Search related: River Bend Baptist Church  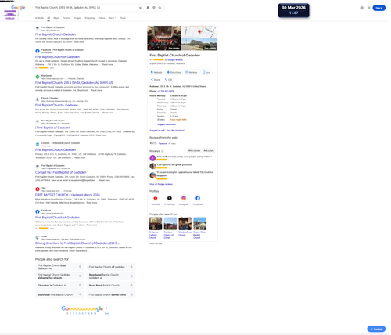pos(111,286)
